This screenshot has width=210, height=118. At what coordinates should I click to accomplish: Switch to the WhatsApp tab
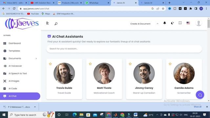(x=97, y=3)
